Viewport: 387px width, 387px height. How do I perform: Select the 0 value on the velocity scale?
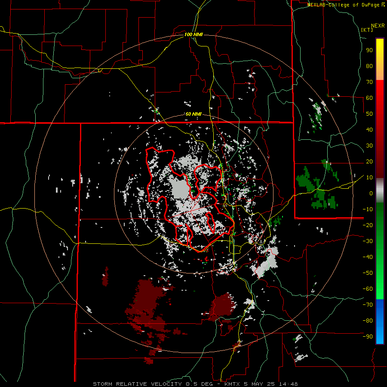pos(371,193)
